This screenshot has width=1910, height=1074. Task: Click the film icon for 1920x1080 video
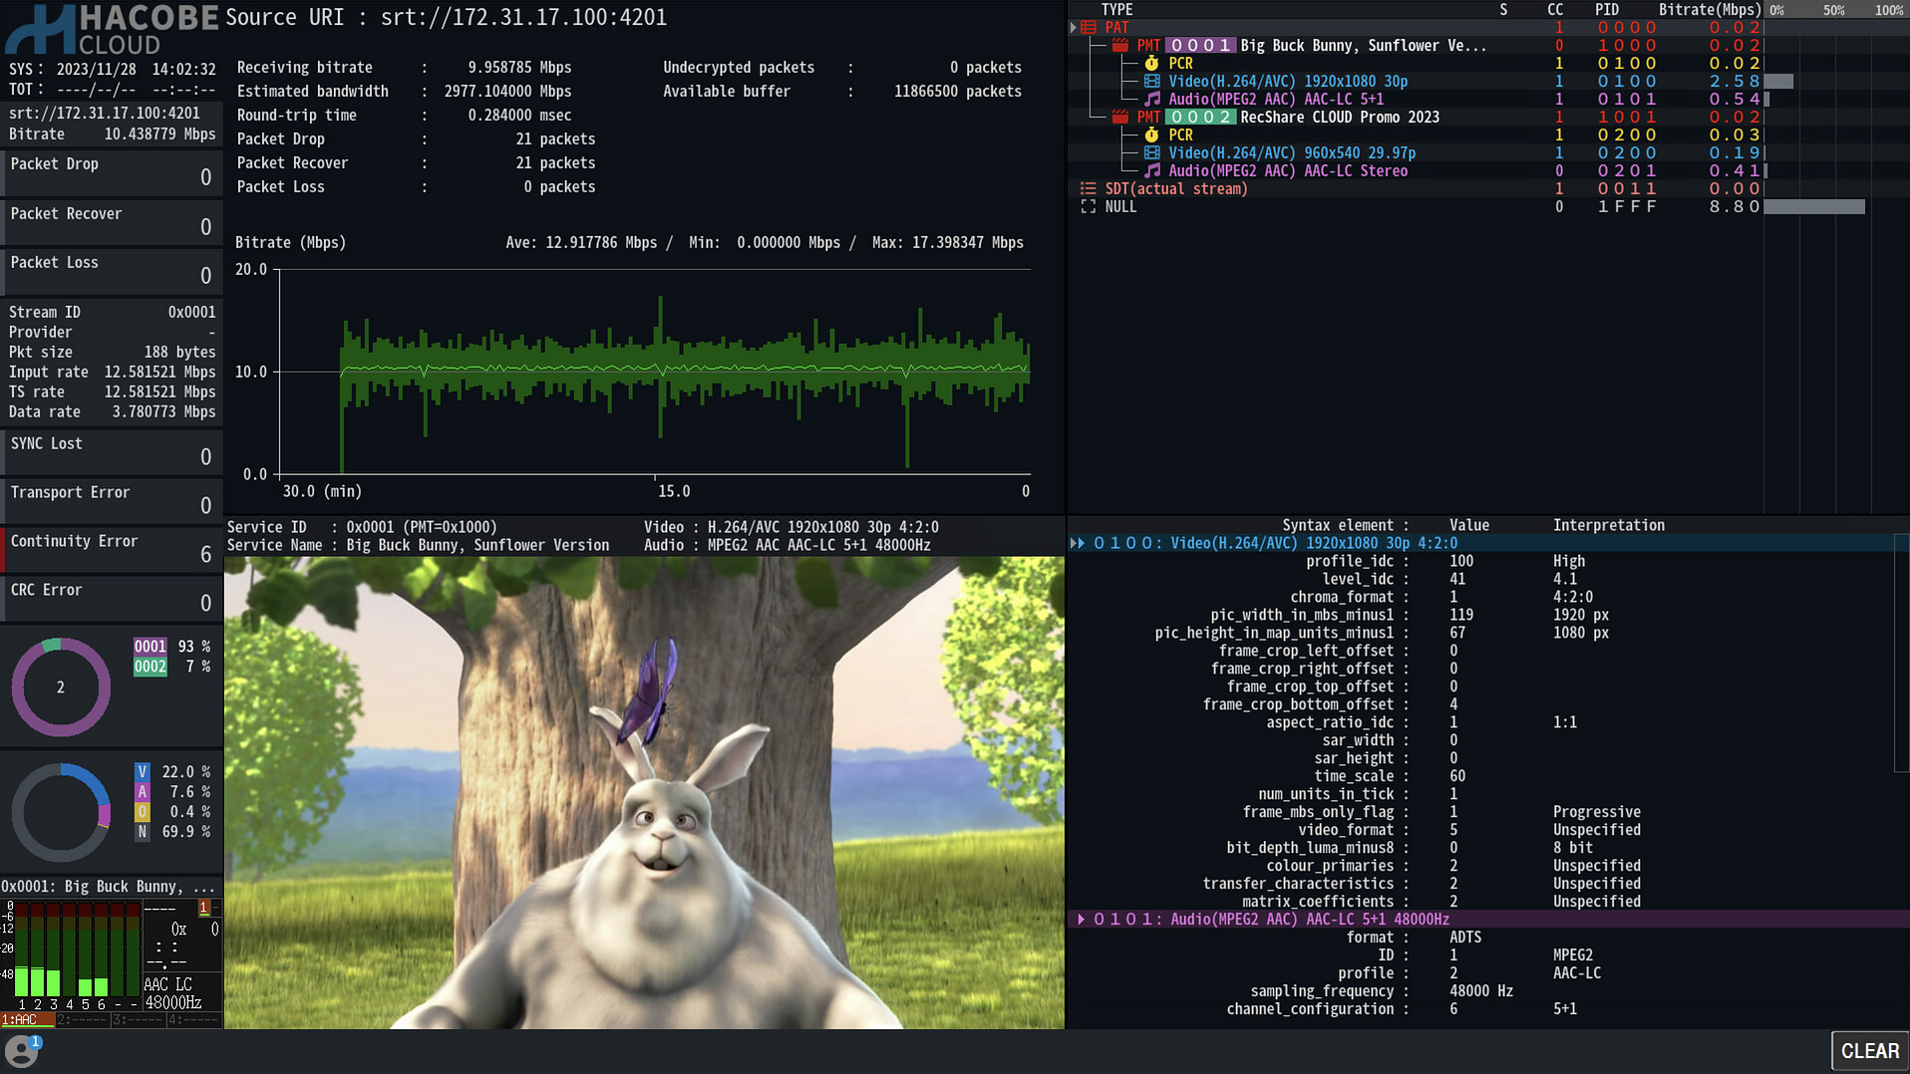click(x=1151, y=82)
